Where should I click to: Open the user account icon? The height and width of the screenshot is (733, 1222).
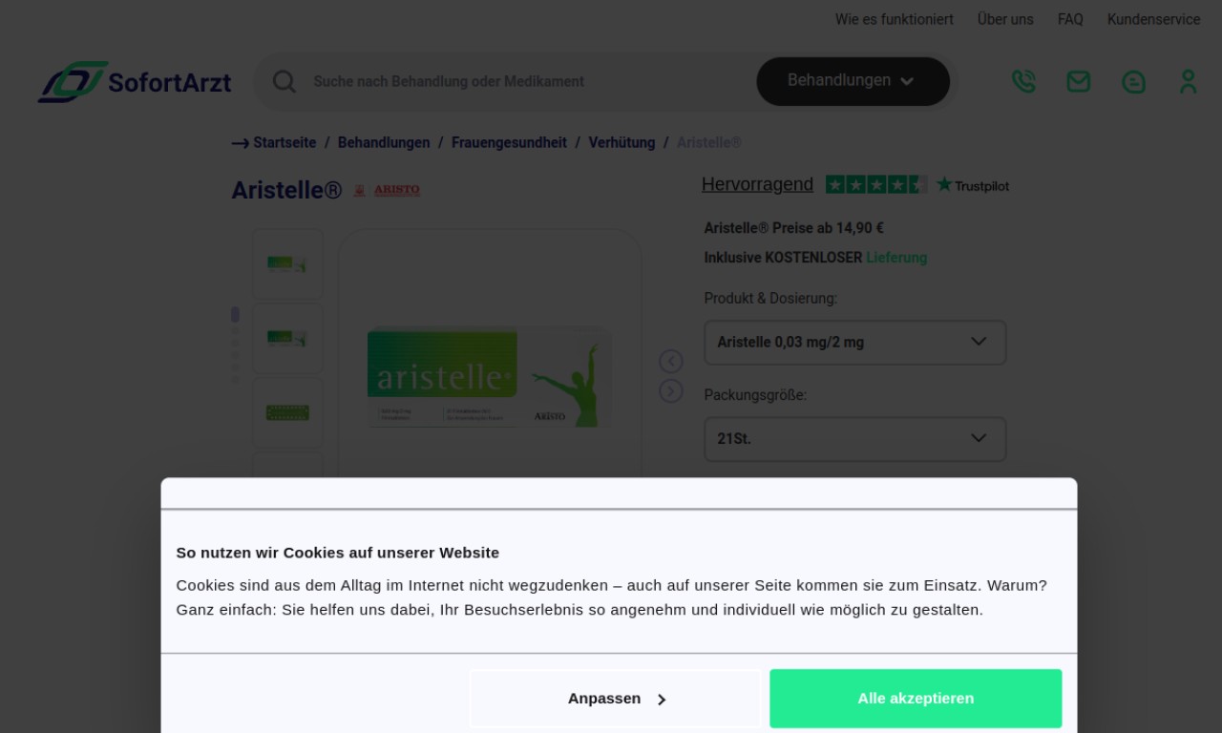pos(1188,82)
